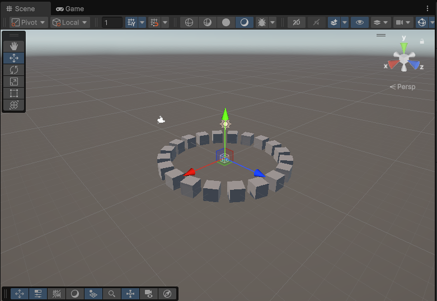Click the debug draw bug icon

pyautogui.click(x=261, y=22)
